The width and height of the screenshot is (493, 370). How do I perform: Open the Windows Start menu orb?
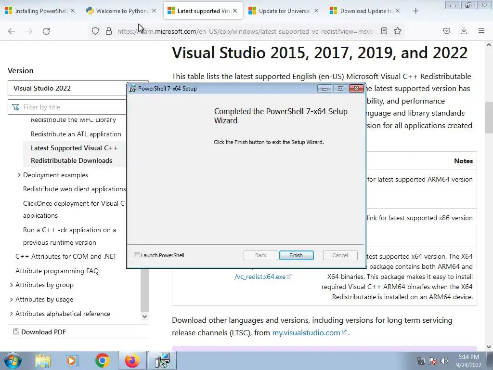point(13,360)
